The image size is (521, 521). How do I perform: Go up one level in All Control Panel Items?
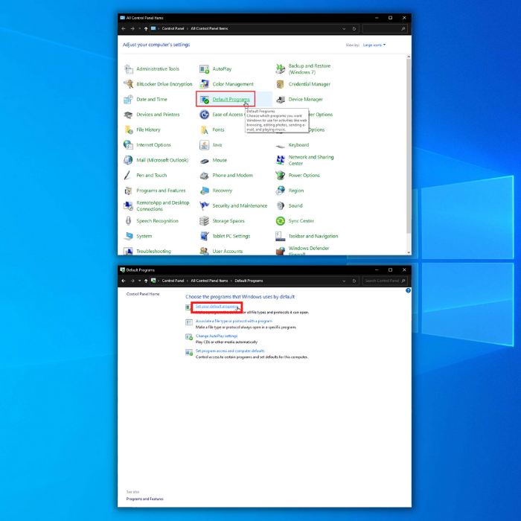pyautogui.click(x=146, y=29)
